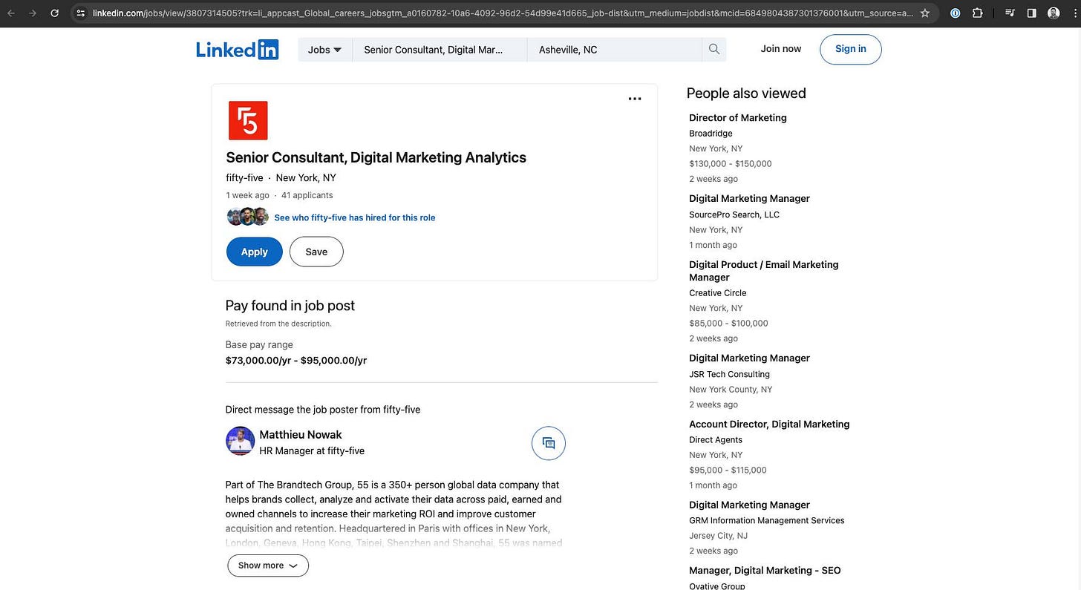Click the Sign in button

point(851,49)
